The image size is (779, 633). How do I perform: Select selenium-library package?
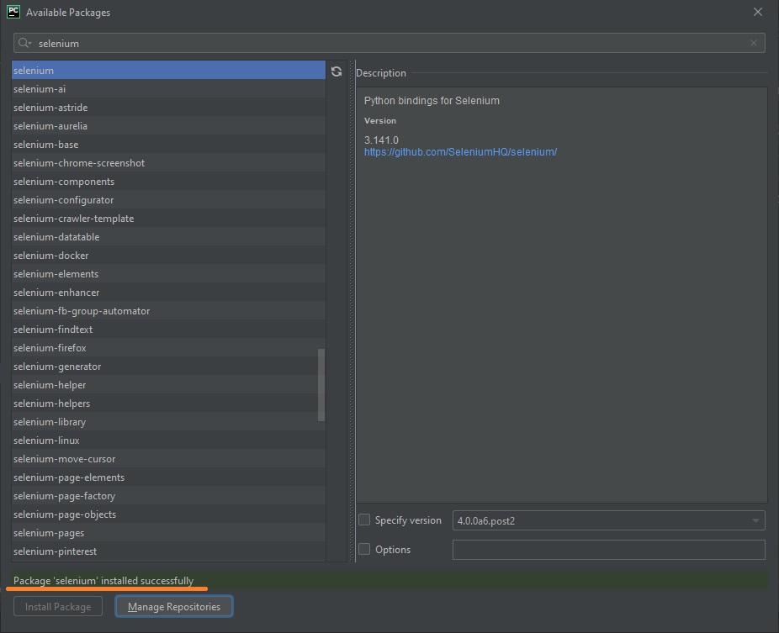(x=168, y=421)
